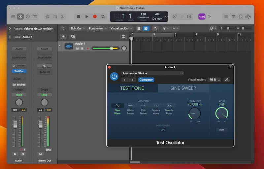Mute the Audio 1 track header

(77, 49)
